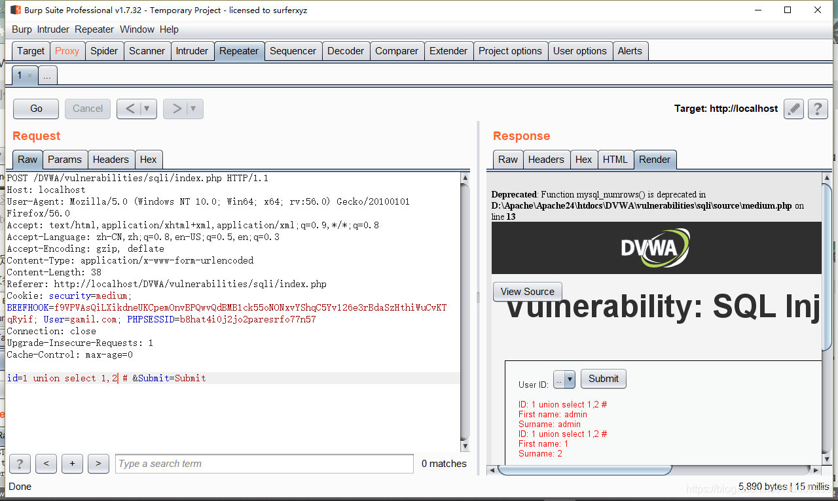Click the Burp Suite logo icon in title bar
This screenshot has width=838, height=501.
point(16,10)
